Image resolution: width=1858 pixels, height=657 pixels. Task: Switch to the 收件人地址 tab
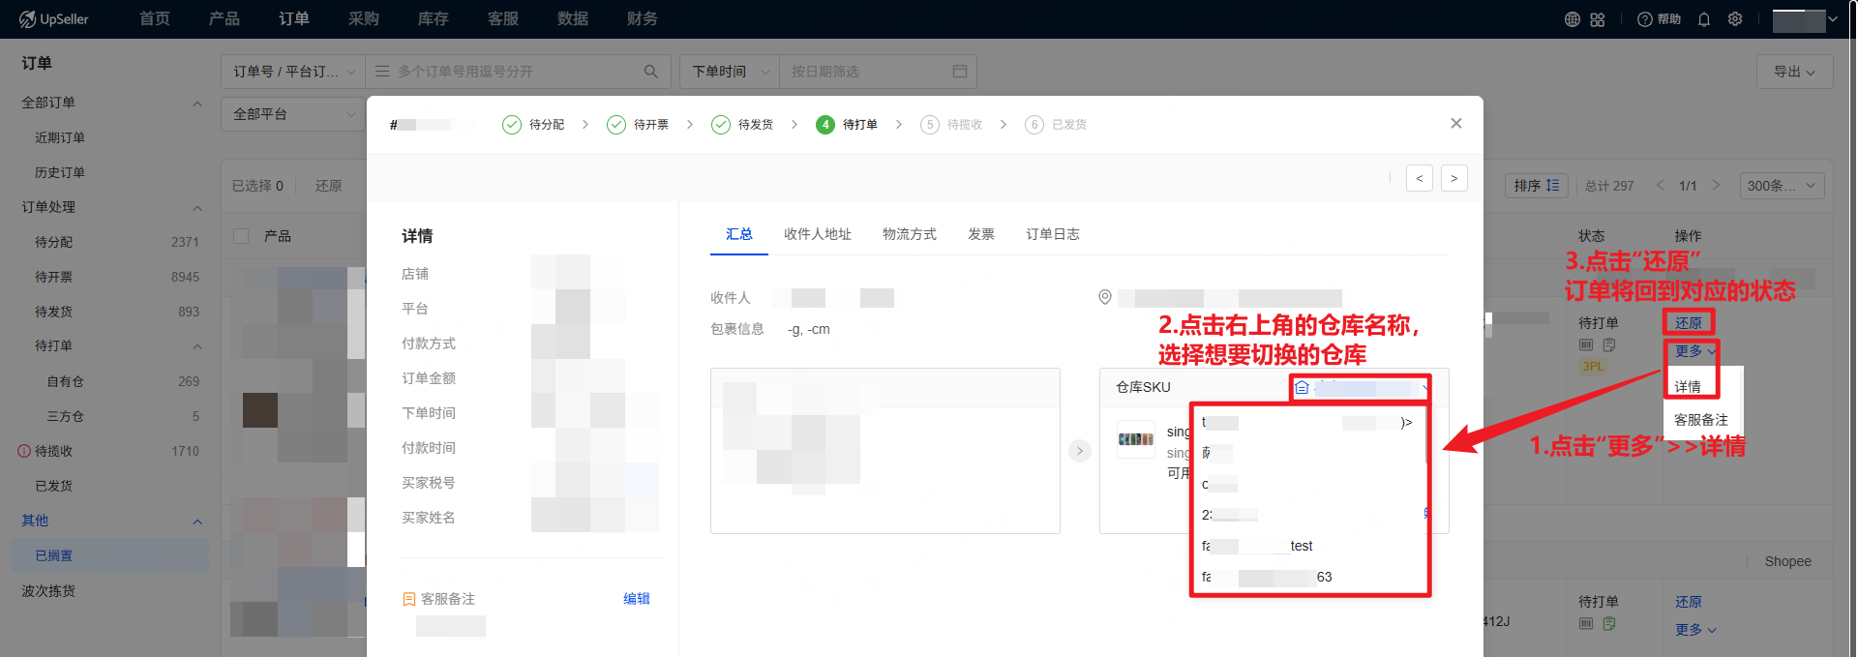pos(817,234)
